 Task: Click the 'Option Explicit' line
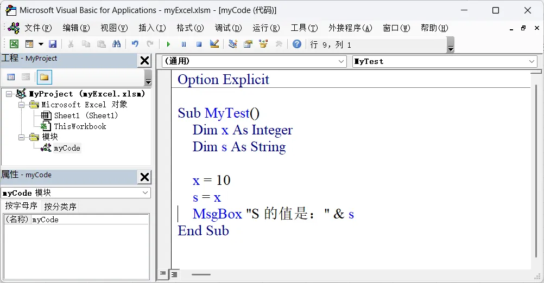(223, 80)
